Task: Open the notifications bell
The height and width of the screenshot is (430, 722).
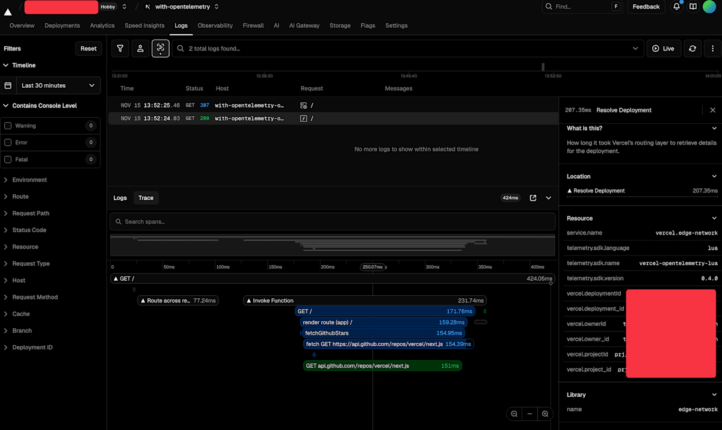Action: [x=677, y=7]
